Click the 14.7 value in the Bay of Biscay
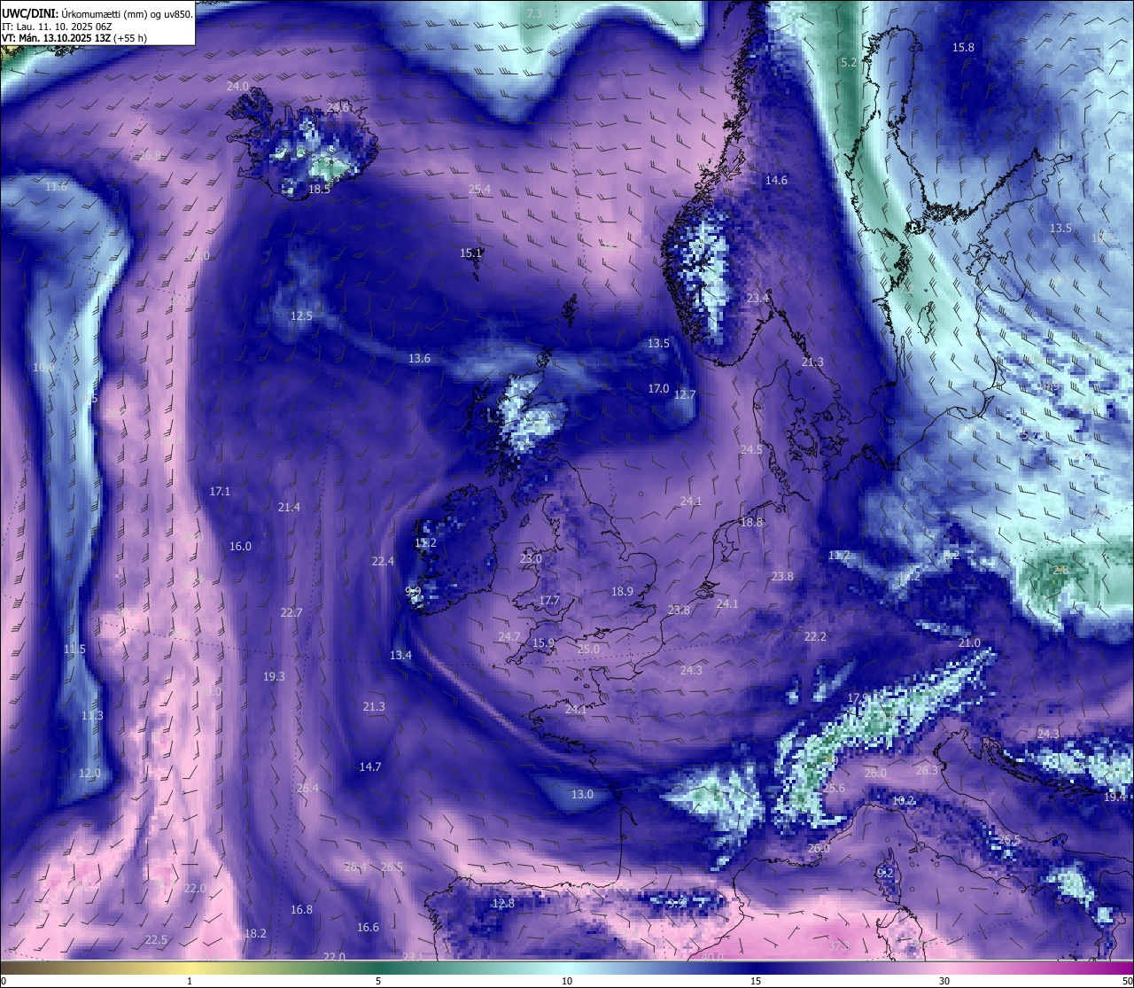Screen dimensions: 1134x988 pyautogui.click(x=370, y=766)
